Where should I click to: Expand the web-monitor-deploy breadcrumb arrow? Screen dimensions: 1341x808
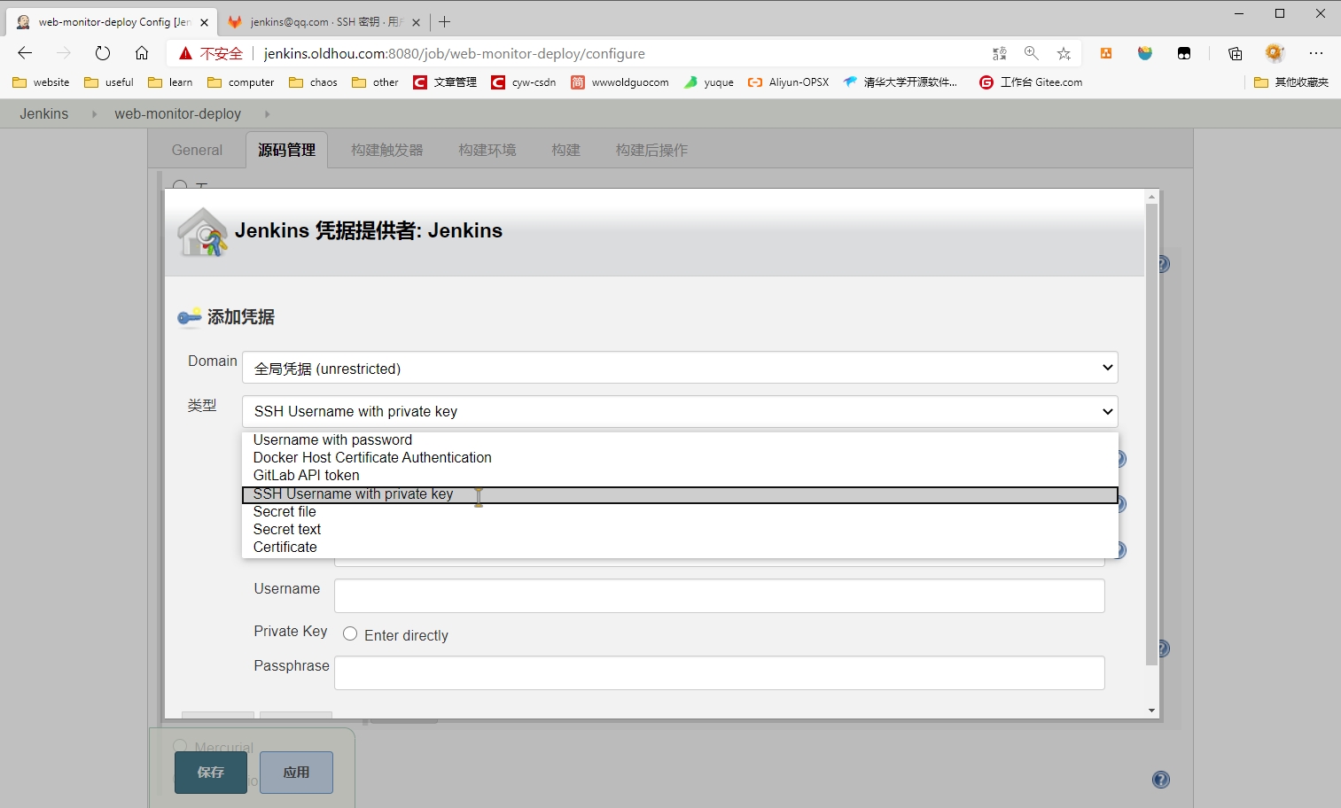point(267,113)
